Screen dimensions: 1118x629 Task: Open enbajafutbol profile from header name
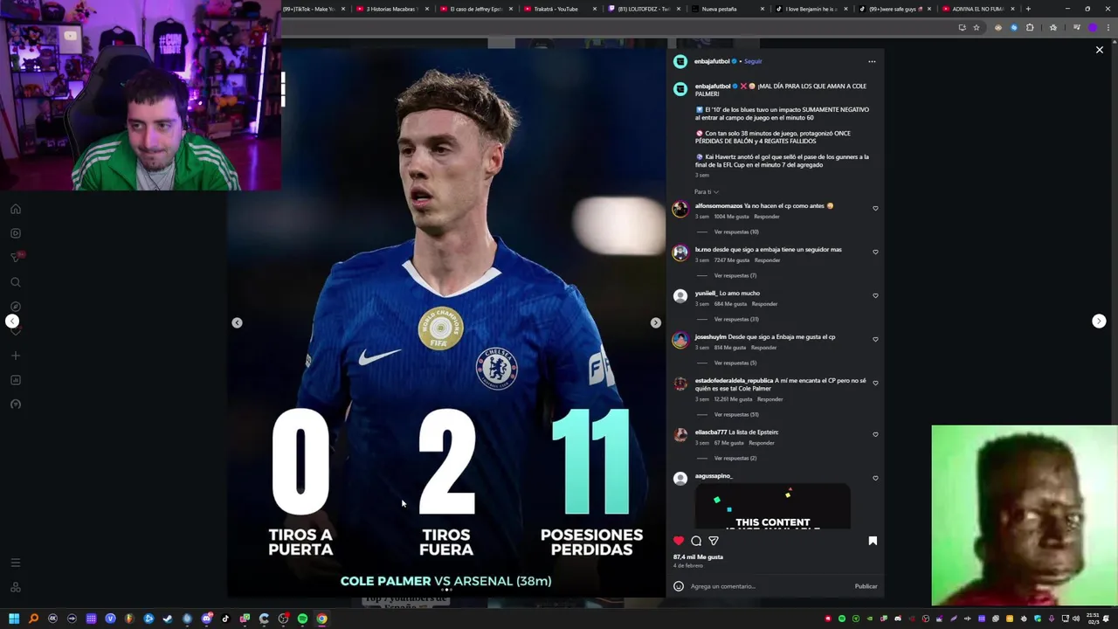point(712,61)
